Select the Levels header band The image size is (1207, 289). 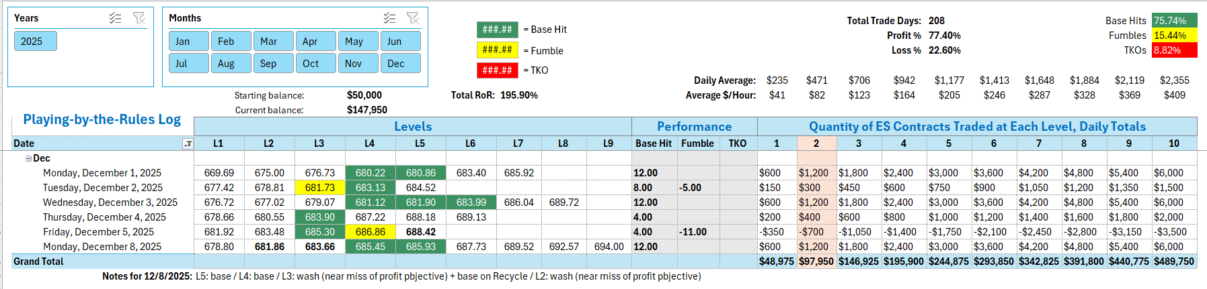pos(412,127)
